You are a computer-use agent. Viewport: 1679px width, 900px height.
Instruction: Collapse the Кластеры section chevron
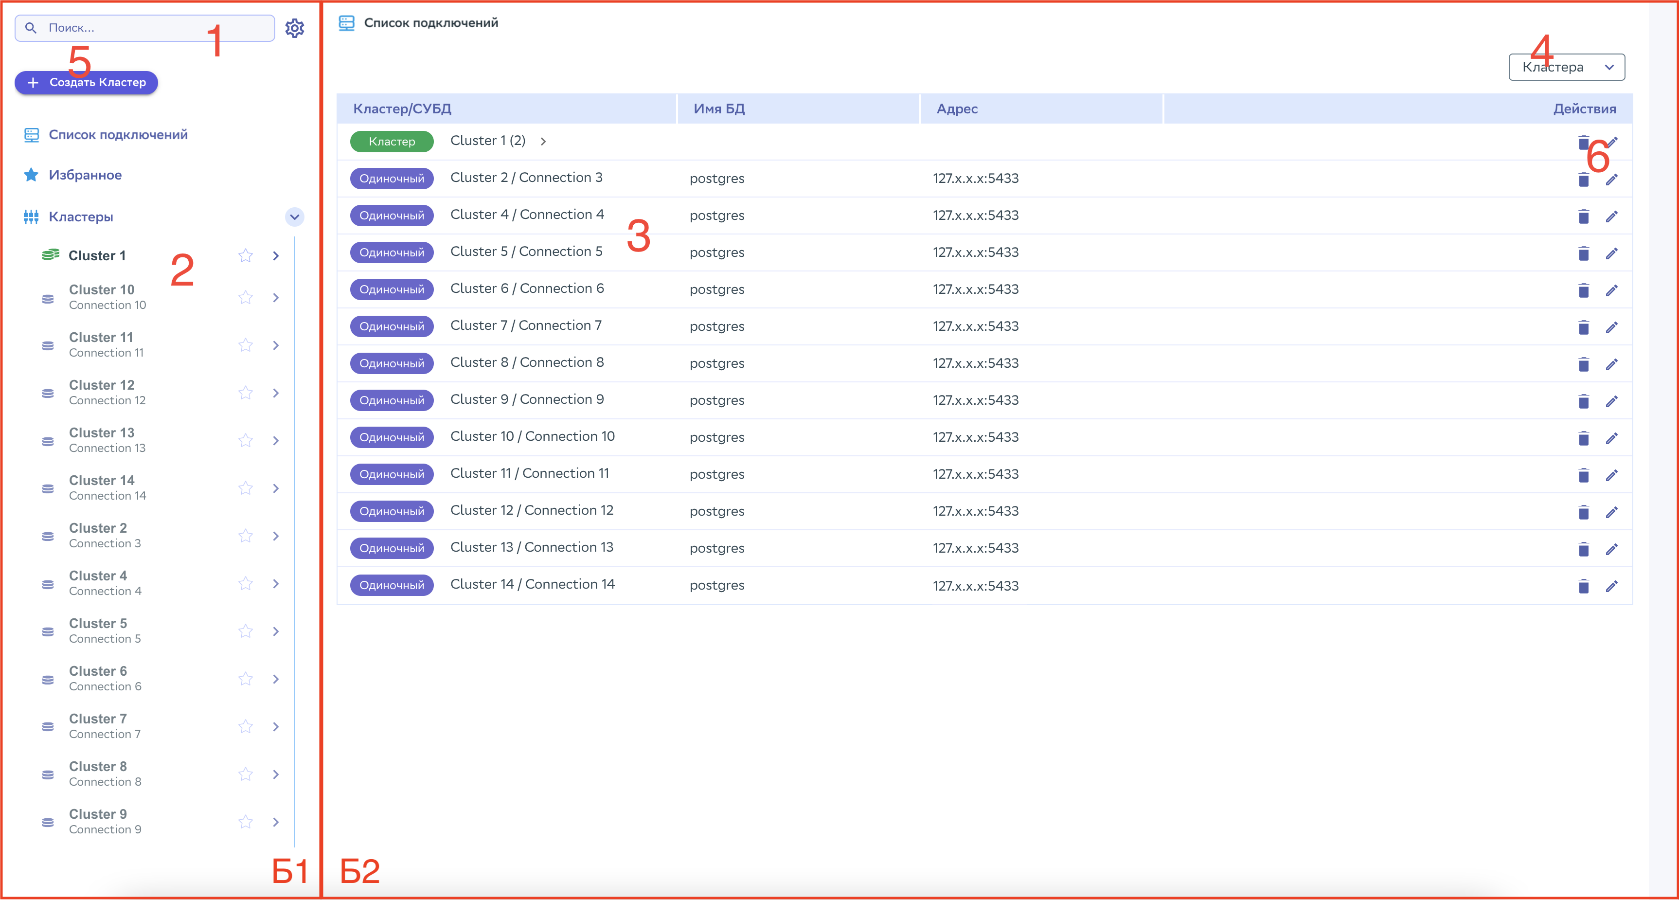[x=295, y=217]
